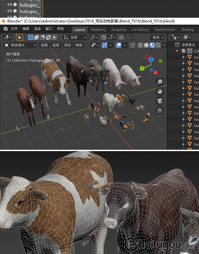The width and height of the screenshot is (199, 254).
Task: Collapse the Collection tree in outliner
Action: [x=177, y=51]
